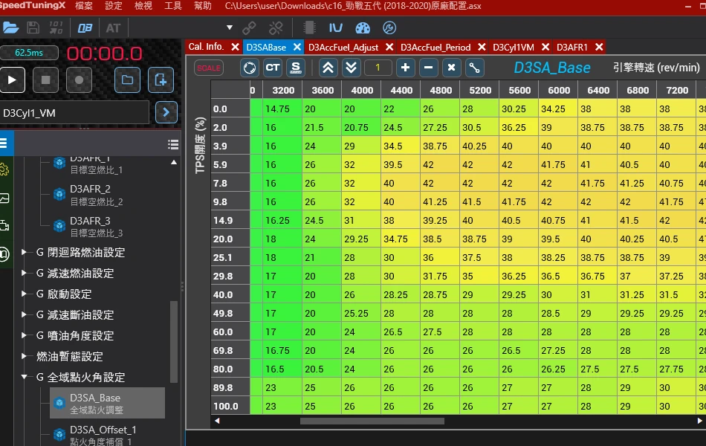Viewport: 706px width, 446px height.
Task: Start playback with the play button
Action: (12, 80)
